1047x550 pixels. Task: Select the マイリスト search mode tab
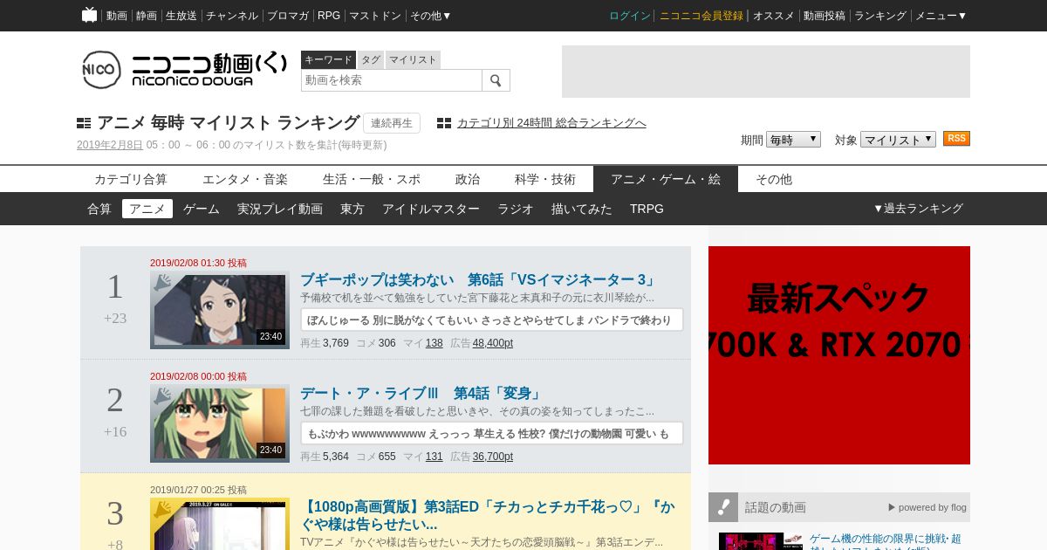point(413,59)
